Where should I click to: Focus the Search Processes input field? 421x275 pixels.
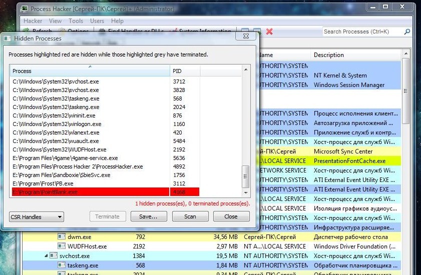[363, 31]
